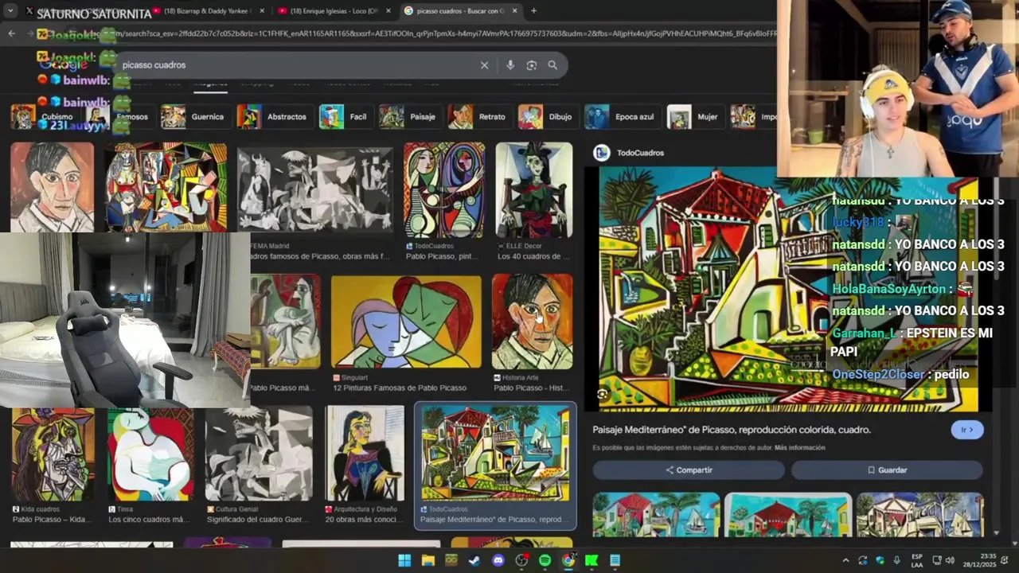Open File Explorer from the taskbar
This screenshot has height=573, width=1019.
pos(428,560)
